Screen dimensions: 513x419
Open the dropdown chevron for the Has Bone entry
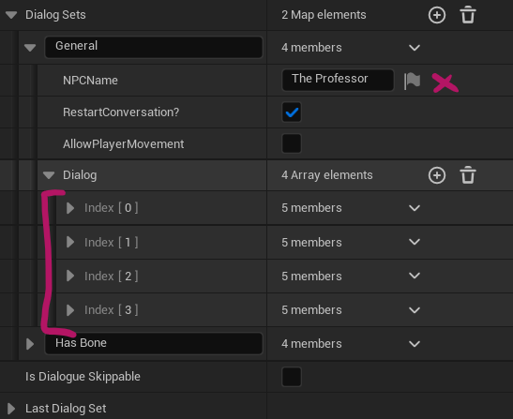point(415,344)
